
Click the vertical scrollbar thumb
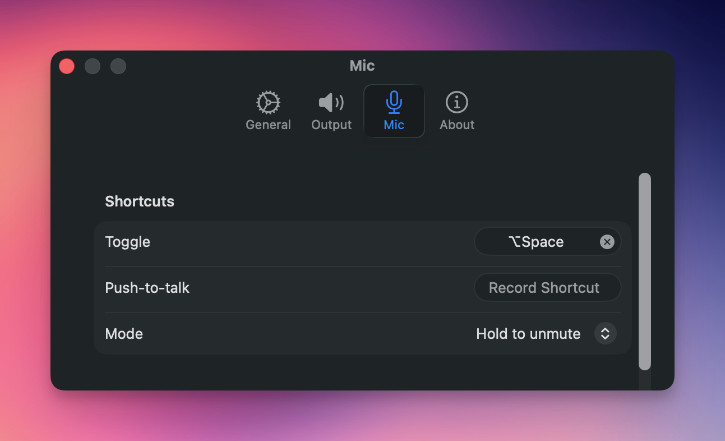pyautogui.click(x=645, y=272)
